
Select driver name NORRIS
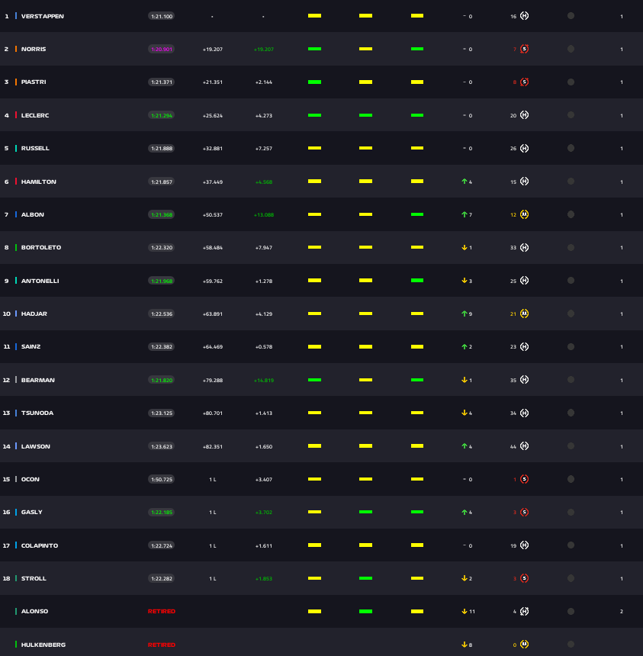[34, 50]
